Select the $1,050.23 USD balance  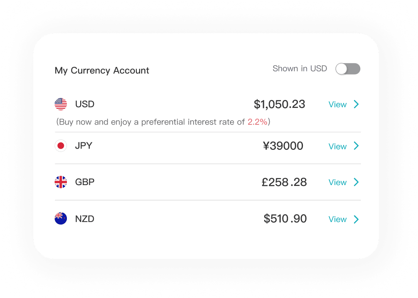pyautogui.click(x=279, y=105)
